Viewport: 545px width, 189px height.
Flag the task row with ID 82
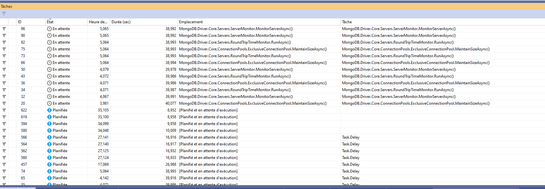pyautogui.click(x=4, y=42)
